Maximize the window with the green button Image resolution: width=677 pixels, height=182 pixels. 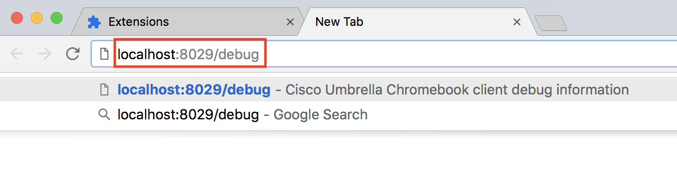pos(57,18)
